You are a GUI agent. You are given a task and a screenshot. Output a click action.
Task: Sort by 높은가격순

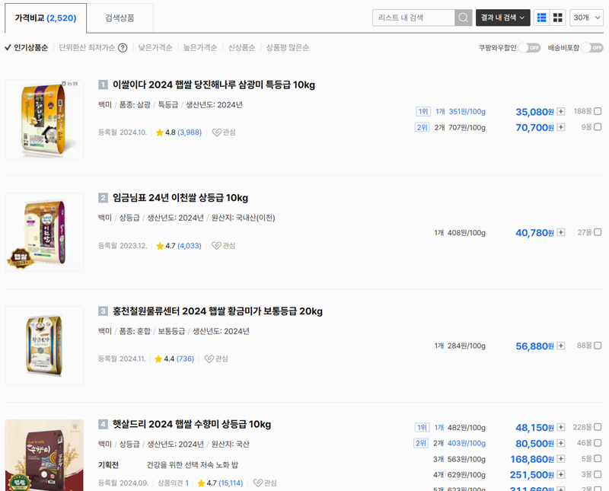pyautogui.click(x=200, y=48)
